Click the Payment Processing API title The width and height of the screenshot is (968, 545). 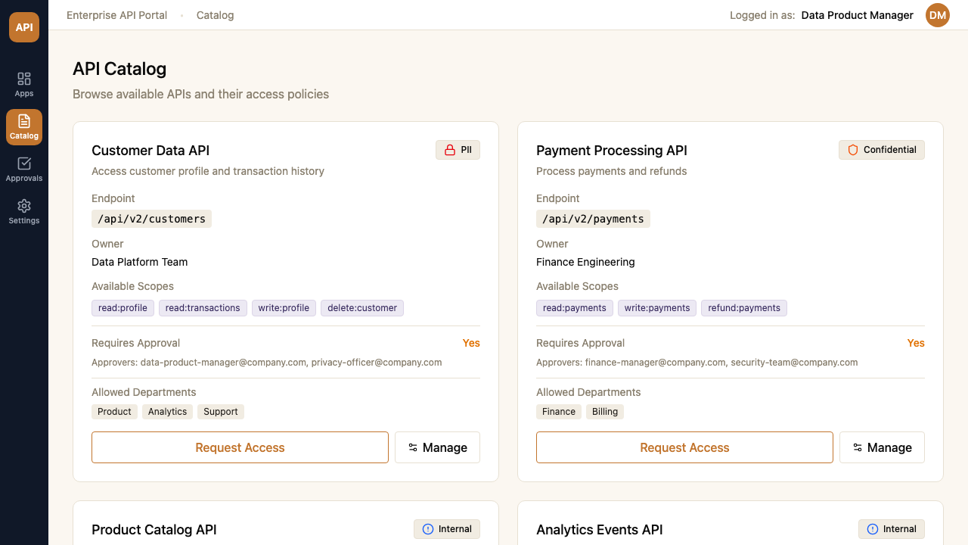click(612, 151)
